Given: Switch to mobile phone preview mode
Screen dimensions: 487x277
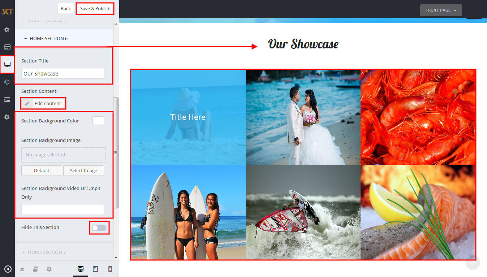Looking at the screenshot, I should [110, 269].
